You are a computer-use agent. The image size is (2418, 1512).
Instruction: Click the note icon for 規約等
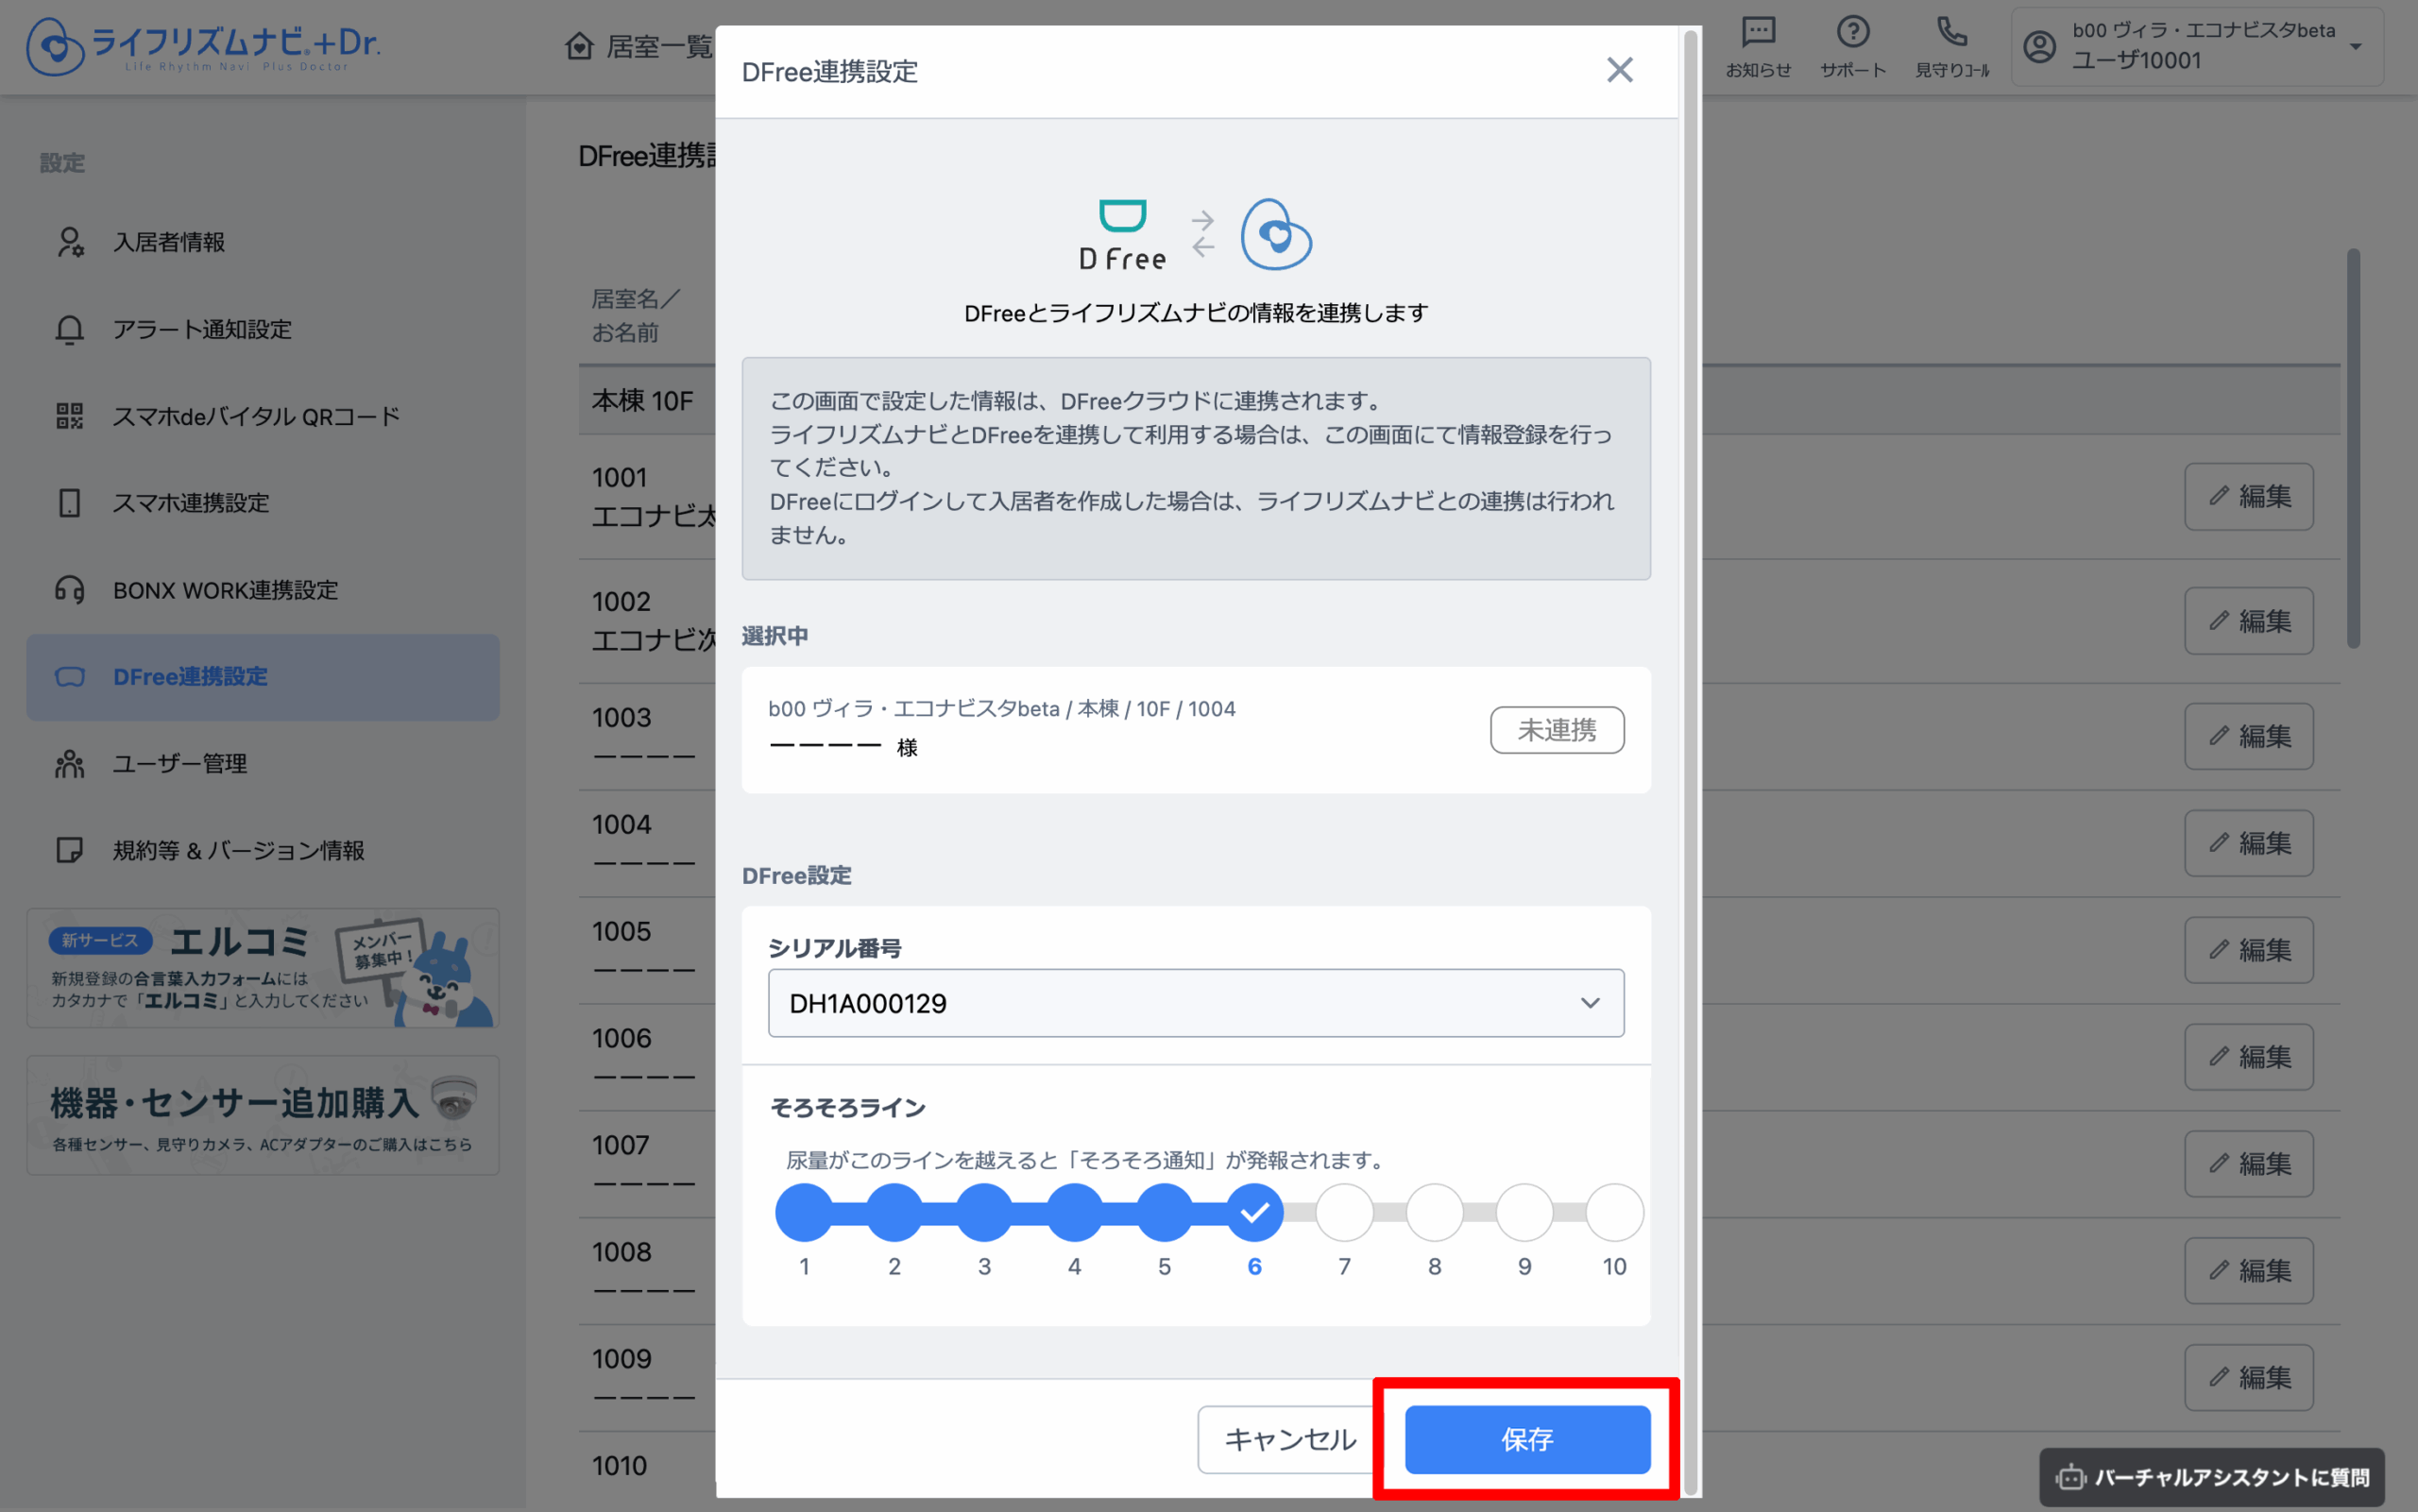pos(70,851)
